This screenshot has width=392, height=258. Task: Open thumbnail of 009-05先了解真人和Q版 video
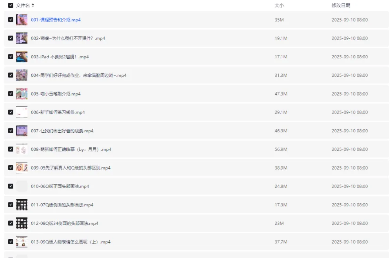point(22,168)
